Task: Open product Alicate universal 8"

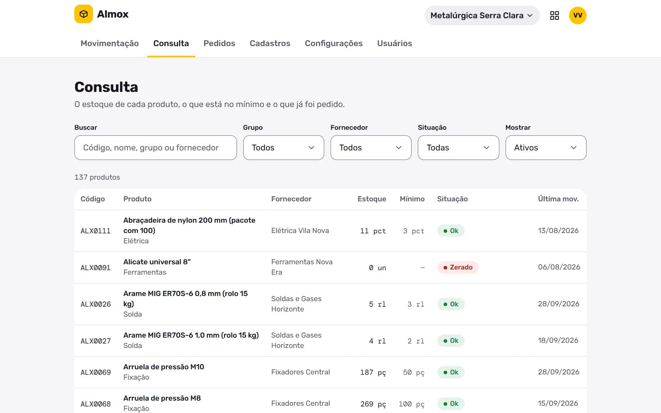Action: [157, 262]
